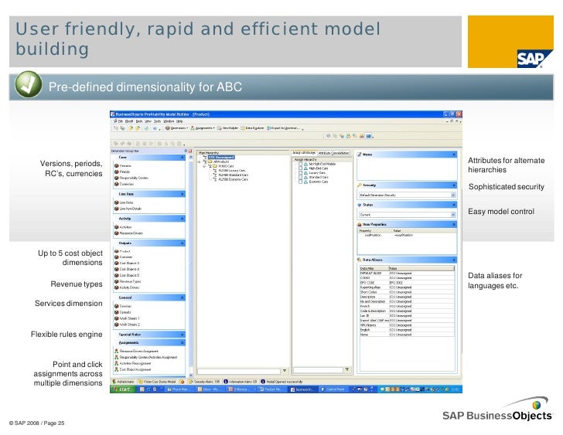
Task: Open the File menu
Action: (x=121, y=121)
